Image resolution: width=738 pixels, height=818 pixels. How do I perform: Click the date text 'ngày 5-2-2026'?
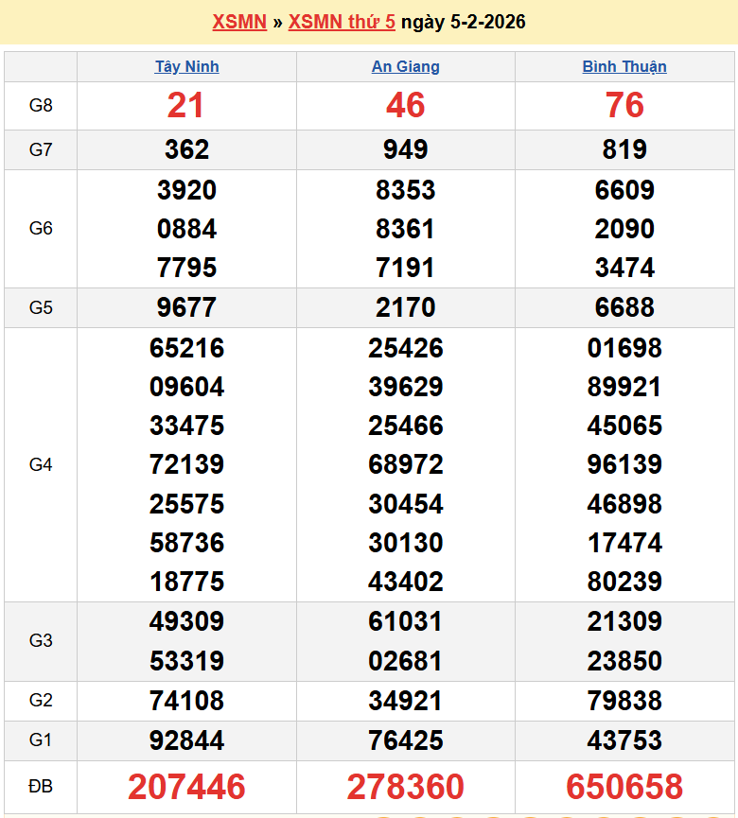point(463,22)
